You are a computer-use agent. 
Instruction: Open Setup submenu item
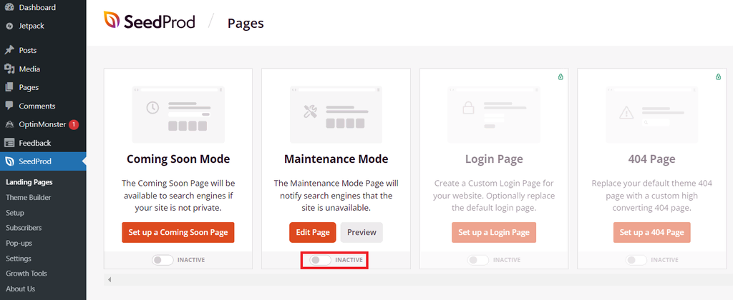point(15,213)
